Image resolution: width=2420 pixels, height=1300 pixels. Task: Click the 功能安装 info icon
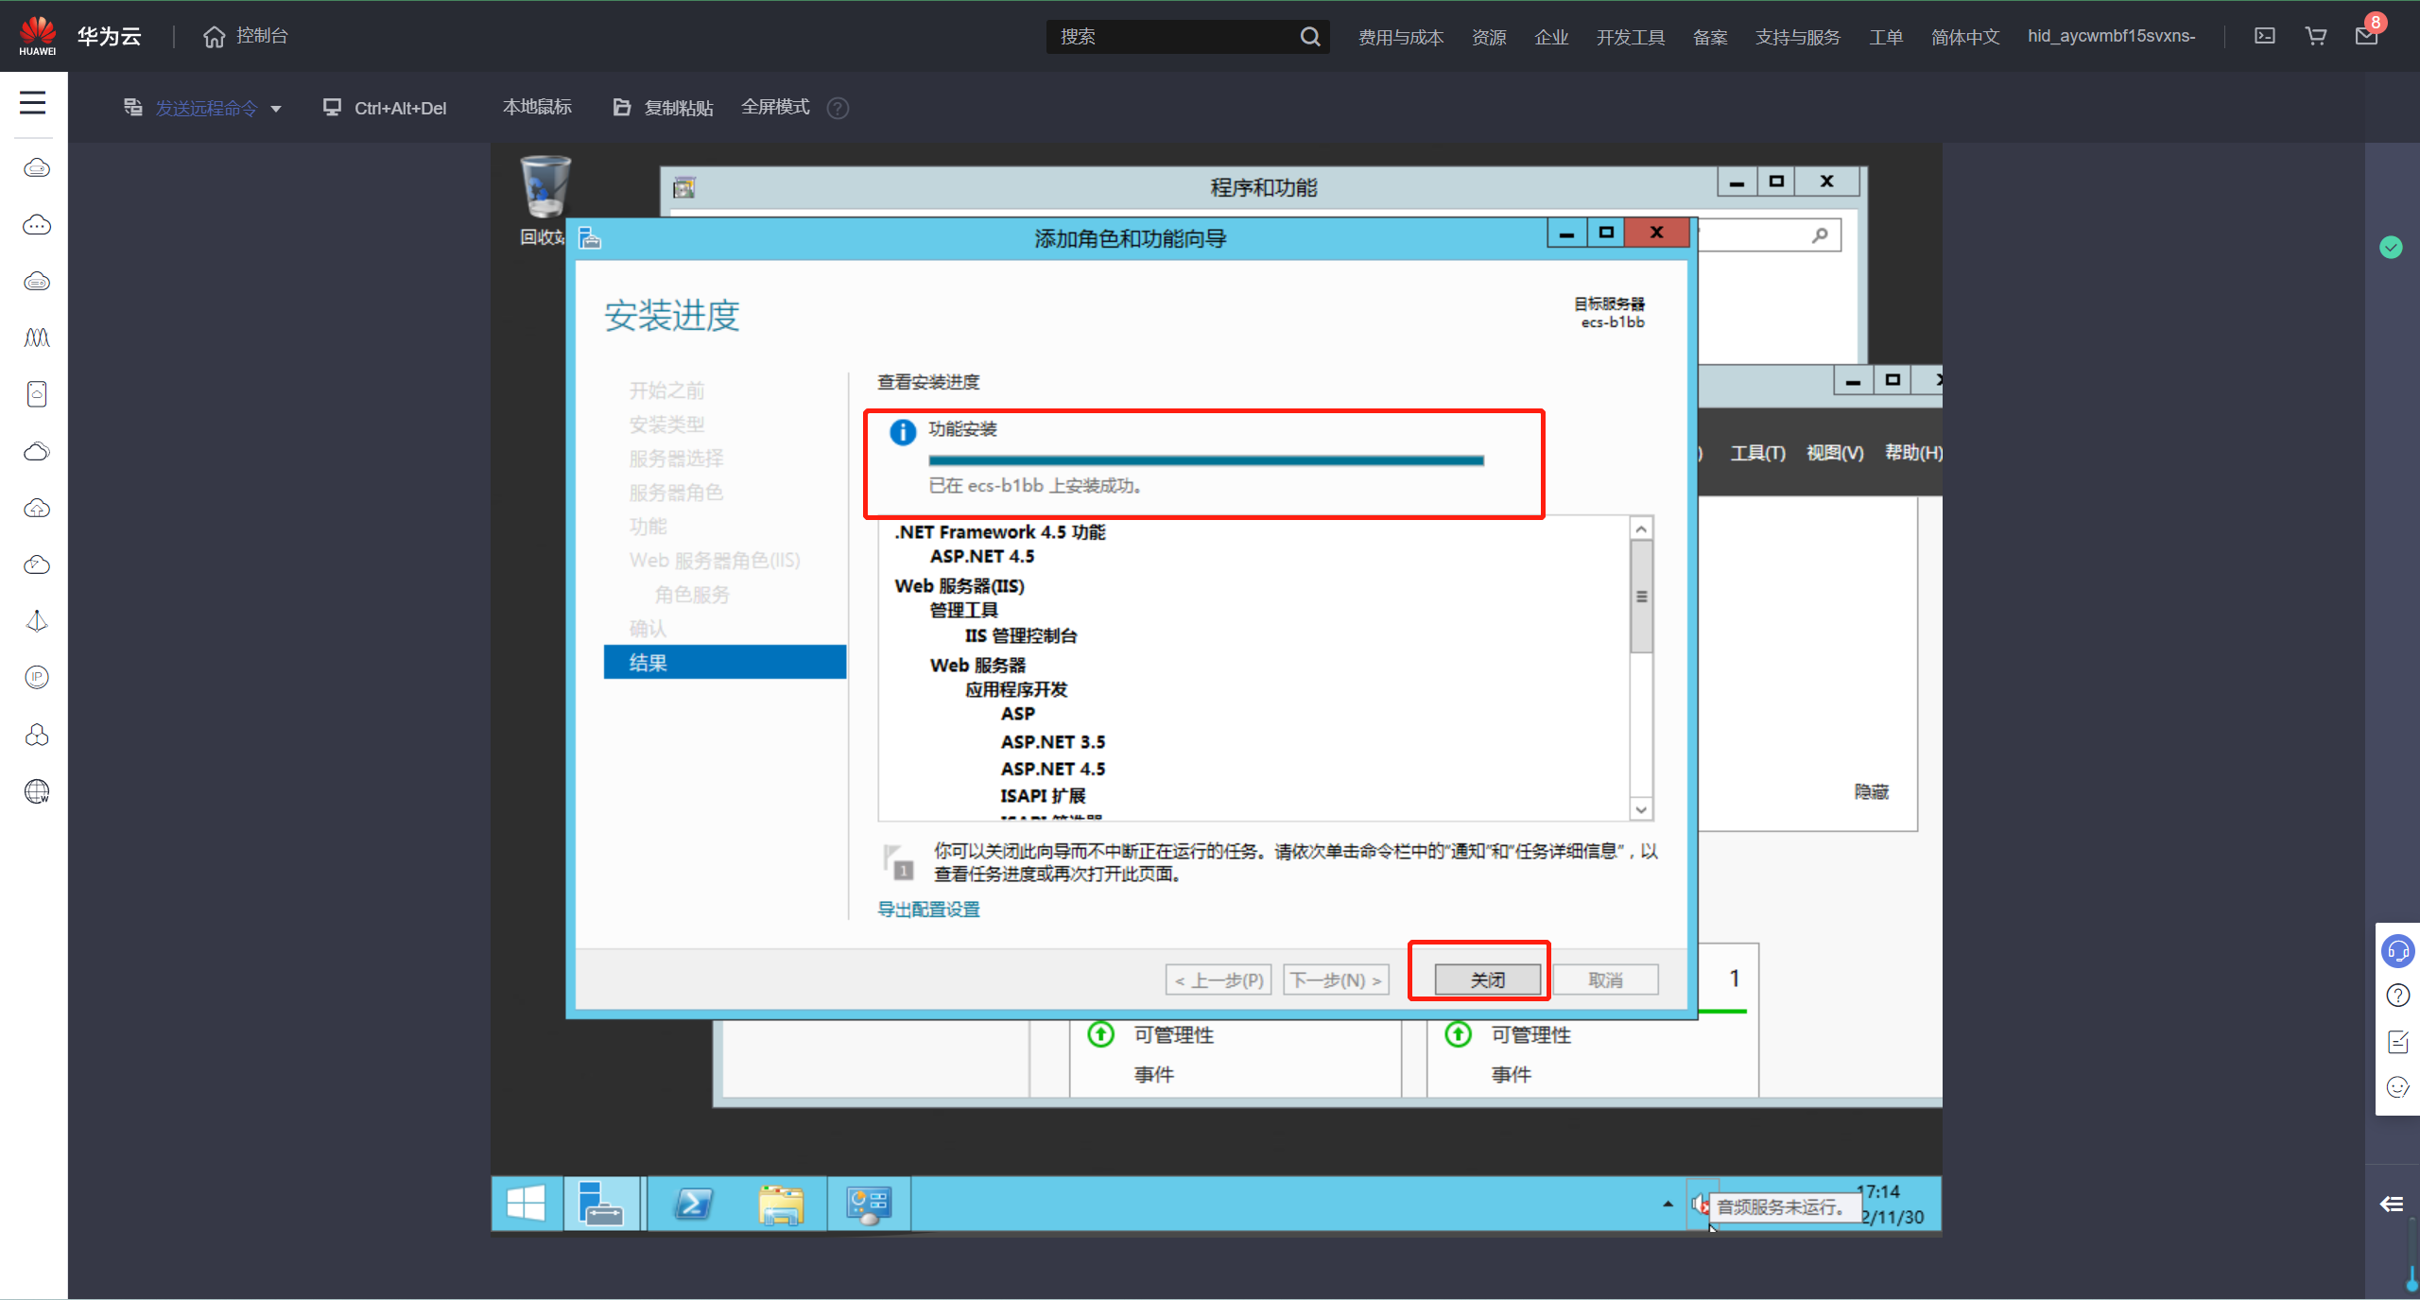(903, 432)
